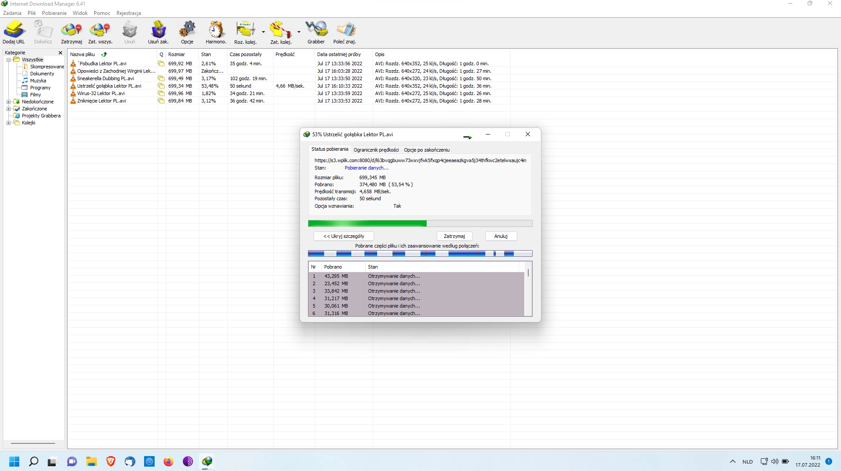
Task: Select Opowieści z Zachodniej Wirginii row
Action: pos(289,71)
